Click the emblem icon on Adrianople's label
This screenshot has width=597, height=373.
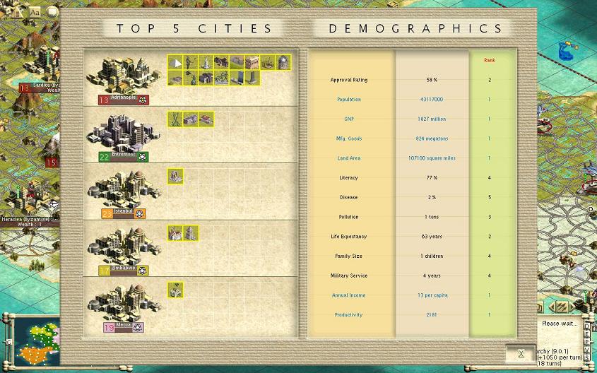143,100
